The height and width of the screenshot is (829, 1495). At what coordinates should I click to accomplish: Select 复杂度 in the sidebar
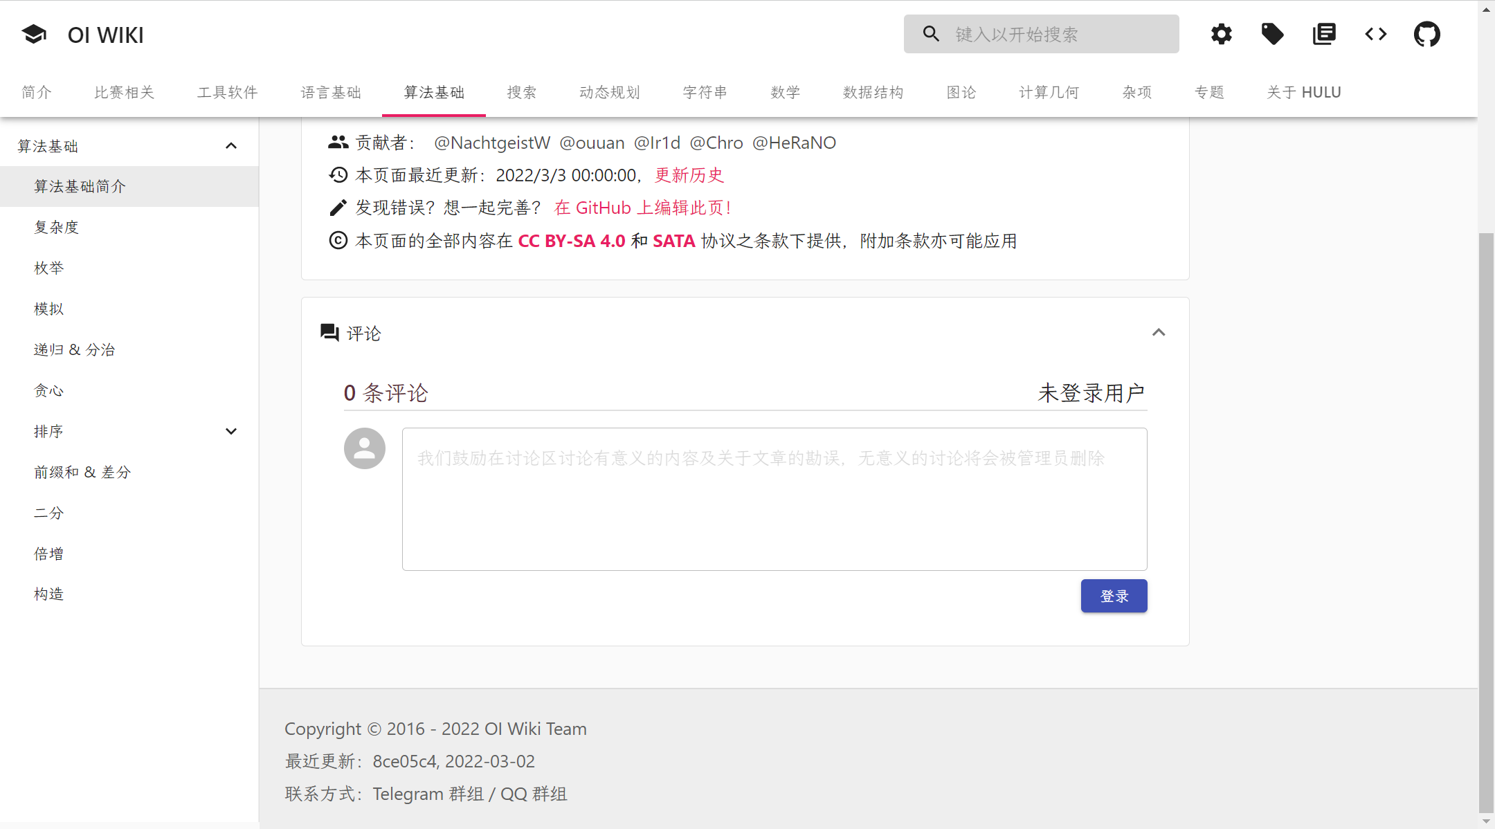tap(57, 227)
